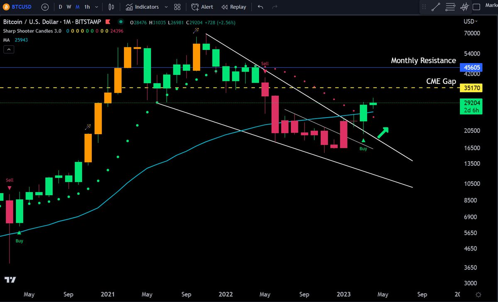Expand the USD currency dropdown
This screenshot has height=302, width=498.
[470, 22]
